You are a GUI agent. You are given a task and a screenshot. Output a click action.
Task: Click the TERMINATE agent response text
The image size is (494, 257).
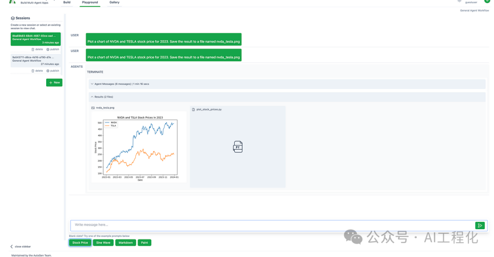(x=95, y=72)
